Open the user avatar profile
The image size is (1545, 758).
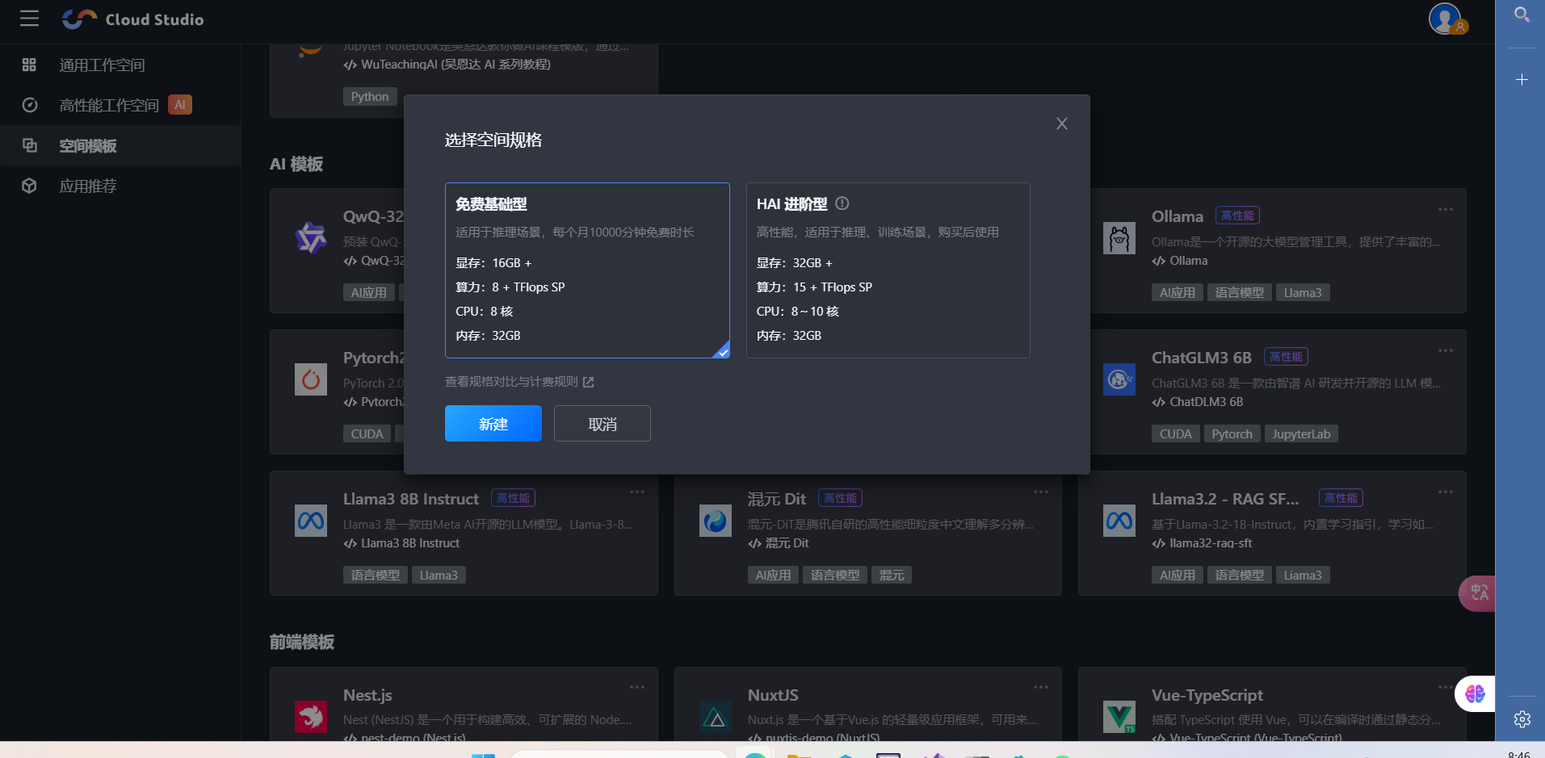point(1445,19)
